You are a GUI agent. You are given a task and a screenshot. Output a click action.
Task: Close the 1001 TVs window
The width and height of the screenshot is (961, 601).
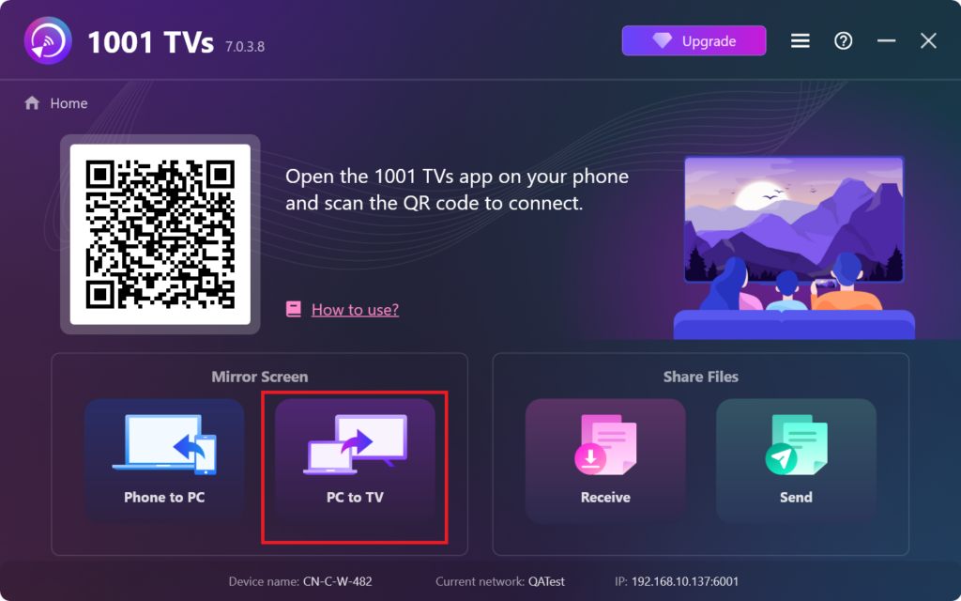pos(928,41)
